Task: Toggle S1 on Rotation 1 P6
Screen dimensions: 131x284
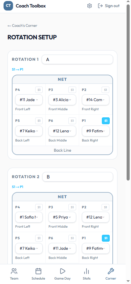Action: pyautogui.click(x=72, y=121)
